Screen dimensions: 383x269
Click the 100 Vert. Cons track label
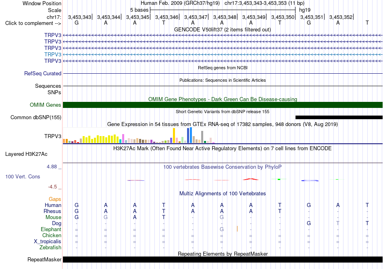(x=23, y=176)
